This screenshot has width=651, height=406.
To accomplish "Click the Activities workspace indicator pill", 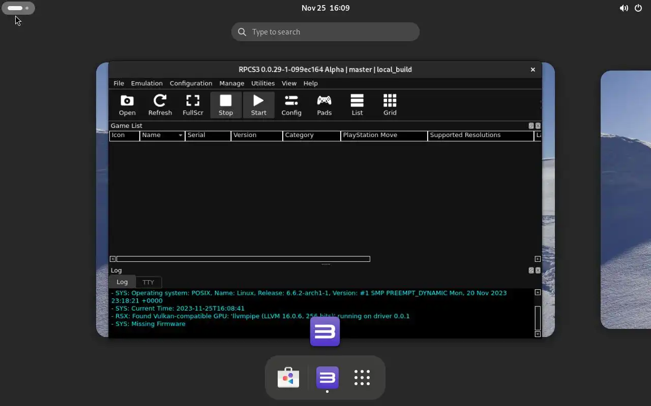I will [x=18, y=8].
